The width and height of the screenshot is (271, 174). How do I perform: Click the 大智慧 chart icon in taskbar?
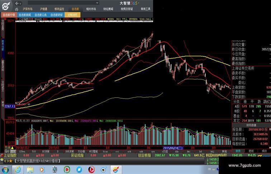[116, 170]
